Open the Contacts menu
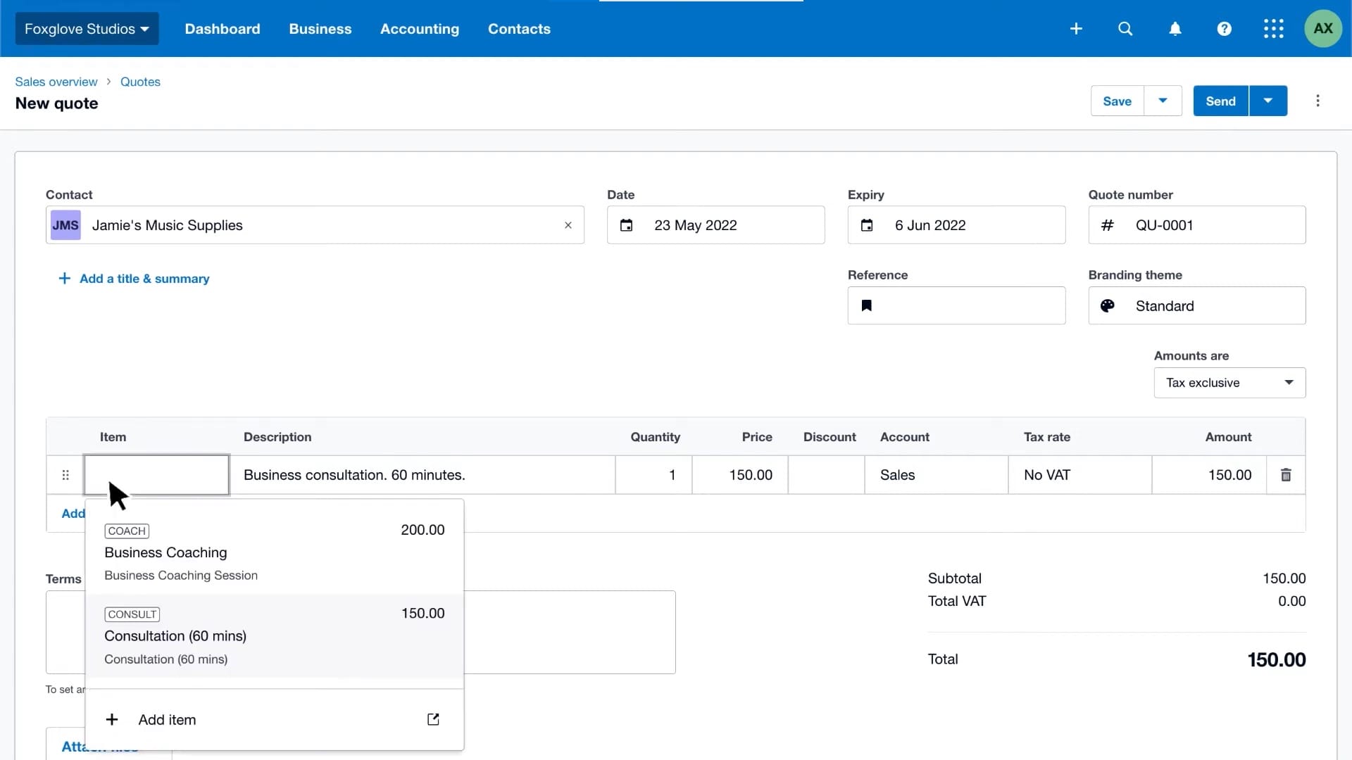This screenshot has width=1352, height=760. point(519,29)
